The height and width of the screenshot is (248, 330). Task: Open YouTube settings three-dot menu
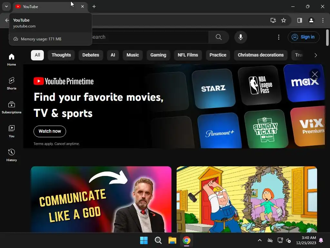pyautogui.click(x=279, y=37)
